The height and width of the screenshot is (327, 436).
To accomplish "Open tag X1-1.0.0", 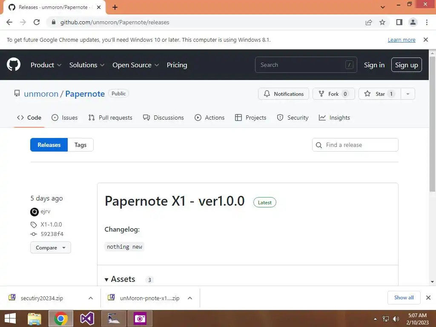I will [51, 224].
